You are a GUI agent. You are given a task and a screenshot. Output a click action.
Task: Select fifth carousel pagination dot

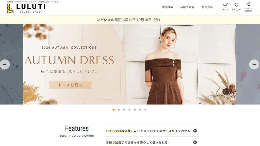135,109
